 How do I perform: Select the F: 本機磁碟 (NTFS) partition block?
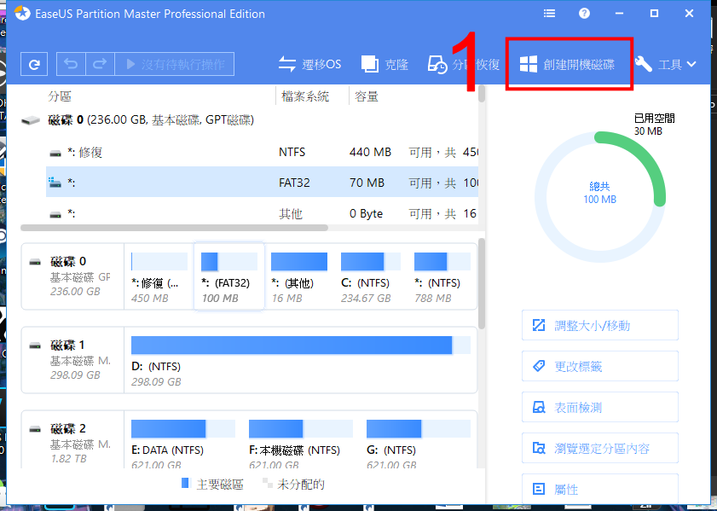click(300, 443)
